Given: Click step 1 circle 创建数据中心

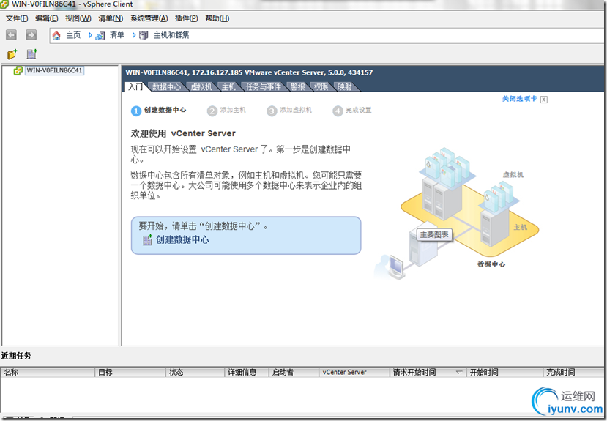Looking at the screenshot, I should pyautogui.click(x=136, y=111).
